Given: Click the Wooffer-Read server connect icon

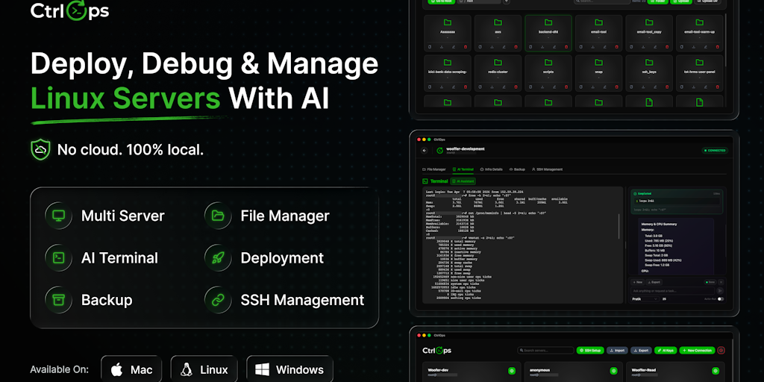Looking at the screenshot, I should click(716, 371).
